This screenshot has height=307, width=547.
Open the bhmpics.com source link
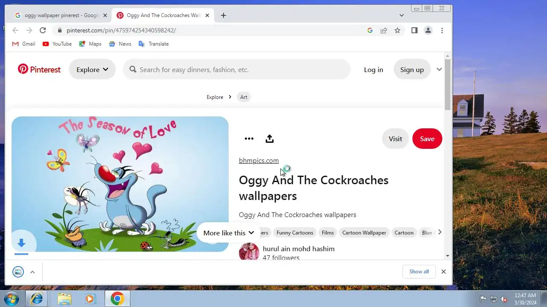259,161
